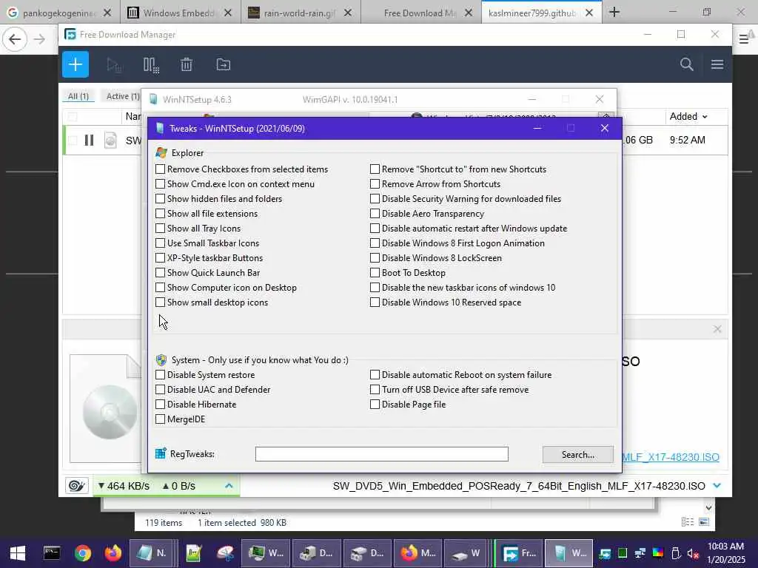Click the shield icon beside System heading
The height and width of the screenshot is (568, 758).
(x=161, y=360)
